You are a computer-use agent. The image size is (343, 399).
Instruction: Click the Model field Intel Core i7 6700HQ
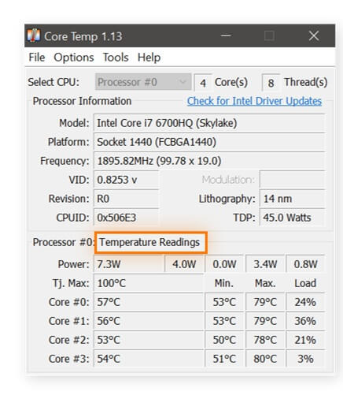click(209, 123)
